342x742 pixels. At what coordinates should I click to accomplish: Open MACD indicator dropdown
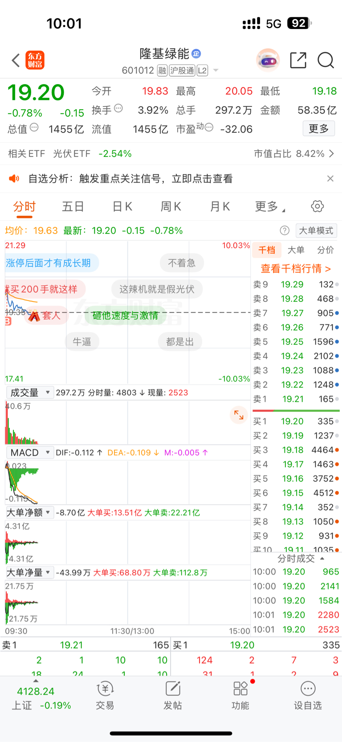coord(30,452)
